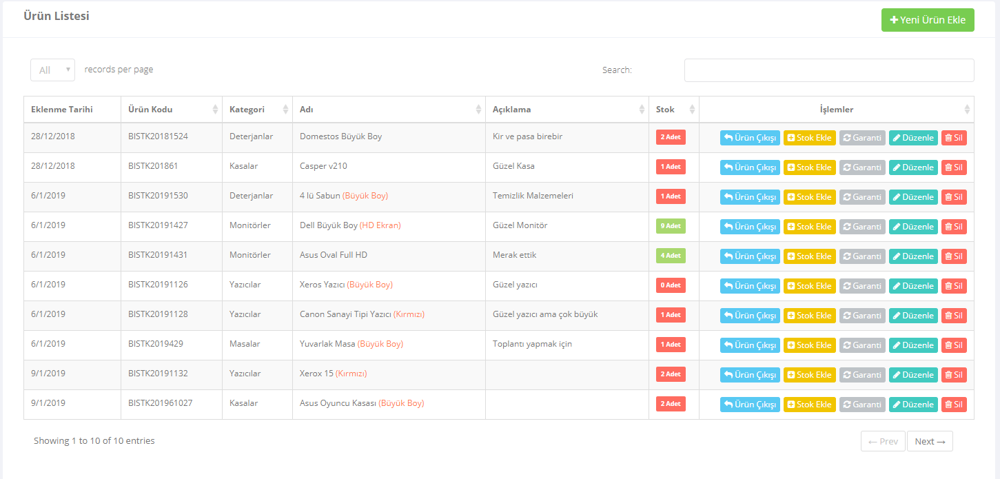Add stock for Xeros Yazıcı
Viewport: 1000px width, 479px height.
tap(809, 286)
